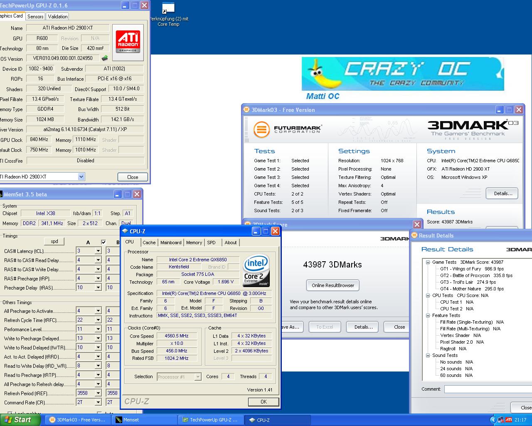Open RAS# to CAS# Read Delay dropdown
532x426 pixels.
coord(98,260)
